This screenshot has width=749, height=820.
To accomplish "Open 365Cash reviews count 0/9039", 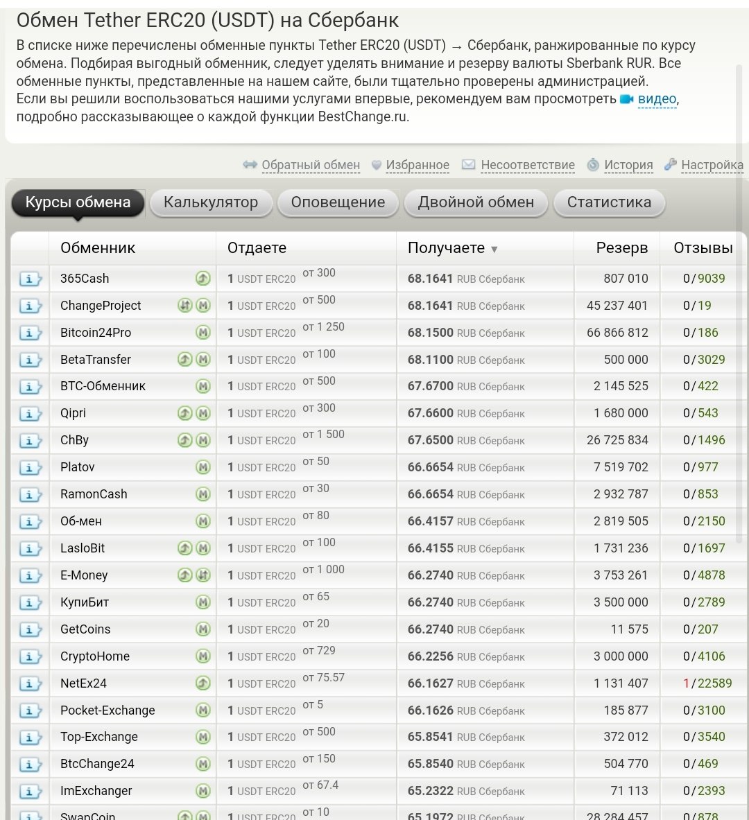I will pos(704,279).
